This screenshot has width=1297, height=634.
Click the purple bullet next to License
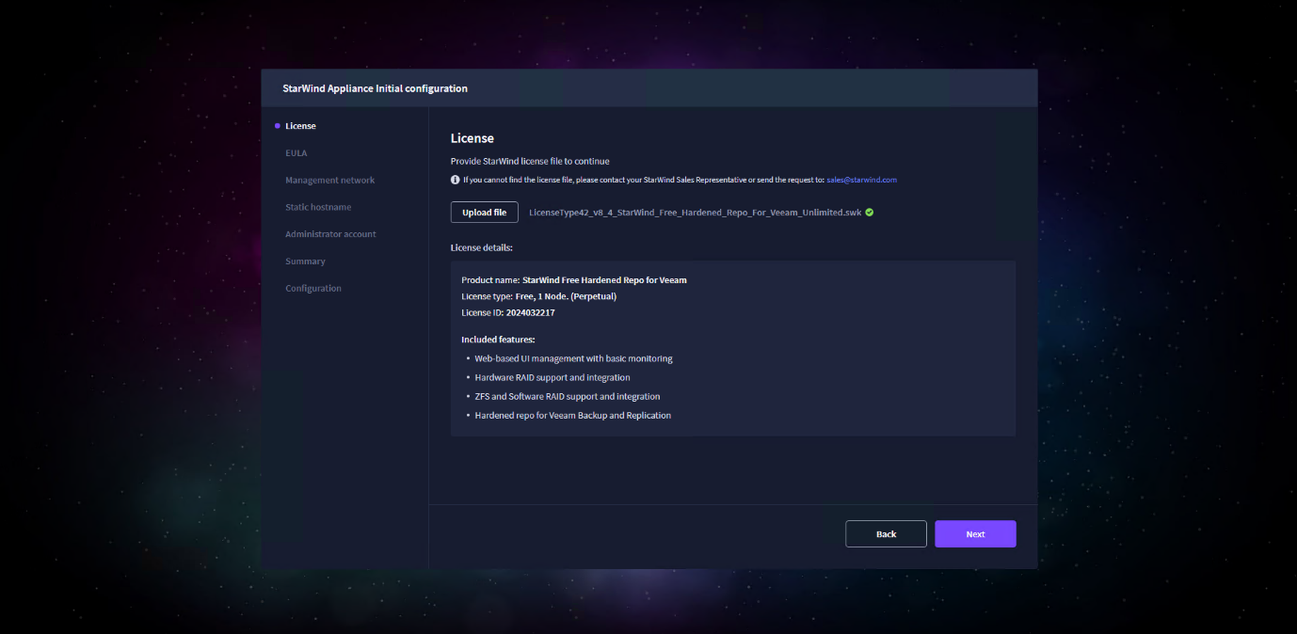[277, 126]
